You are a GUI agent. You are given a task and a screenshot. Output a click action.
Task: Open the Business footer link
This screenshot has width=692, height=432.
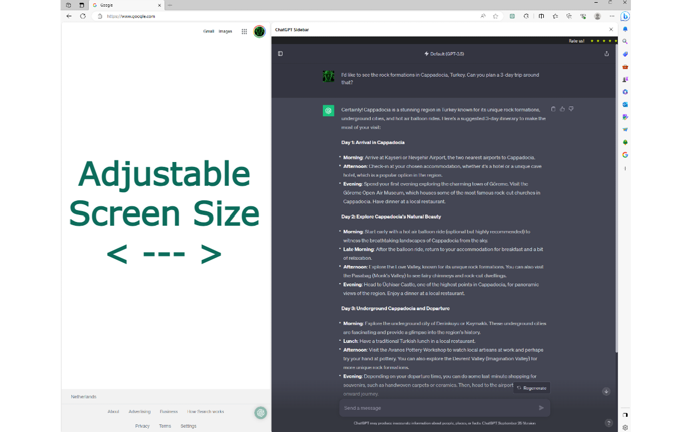(169, 411)
